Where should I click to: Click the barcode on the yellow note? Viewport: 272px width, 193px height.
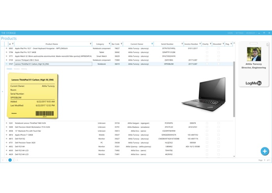pyautogui.click(x=45, y=114)
